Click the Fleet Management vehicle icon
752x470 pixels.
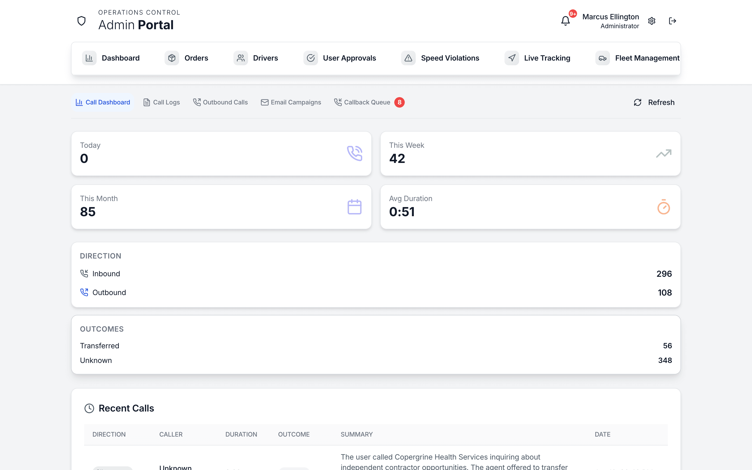602,58
